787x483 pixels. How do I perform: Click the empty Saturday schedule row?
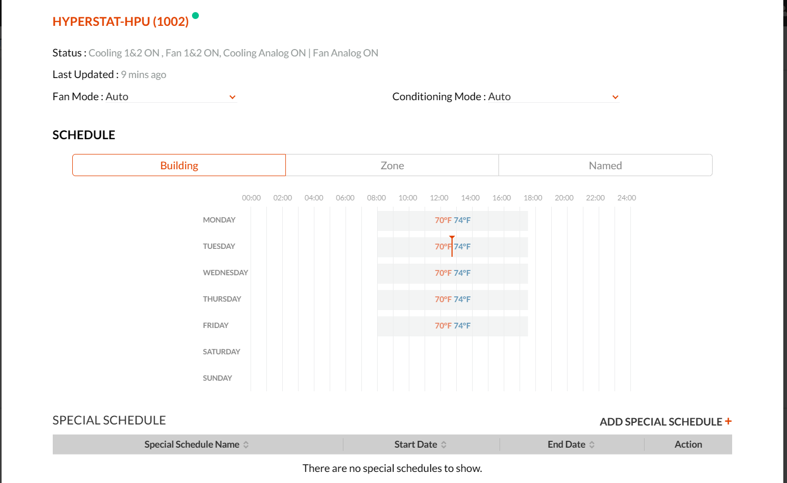click(440, 352)
